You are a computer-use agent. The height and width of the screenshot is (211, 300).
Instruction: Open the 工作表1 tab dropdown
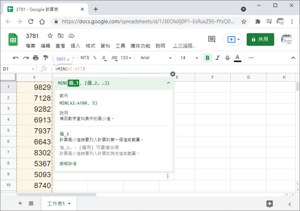point(69,204)
